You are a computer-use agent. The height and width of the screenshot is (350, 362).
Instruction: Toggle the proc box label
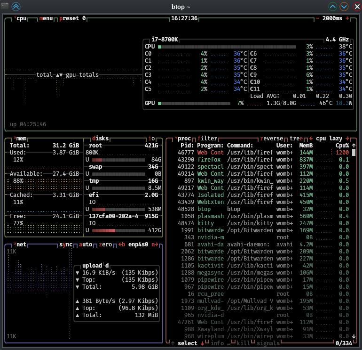coord(184,138)
